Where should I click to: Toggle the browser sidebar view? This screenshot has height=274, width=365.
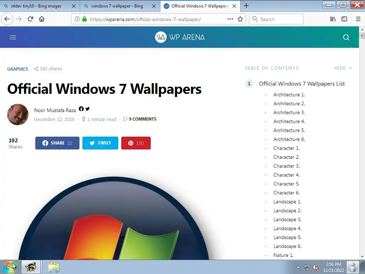344,19
